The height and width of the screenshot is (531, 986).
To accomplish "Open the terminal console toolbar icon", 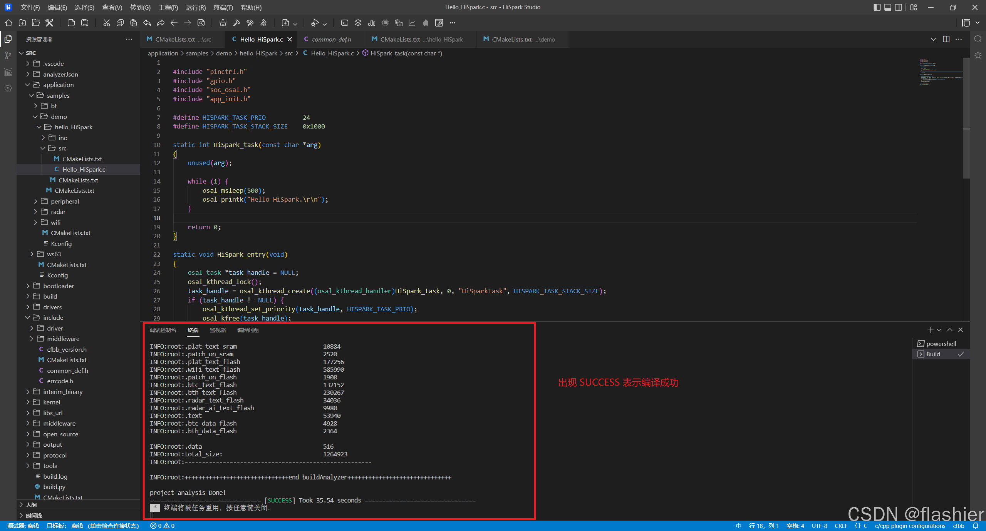I will point(345,23).
